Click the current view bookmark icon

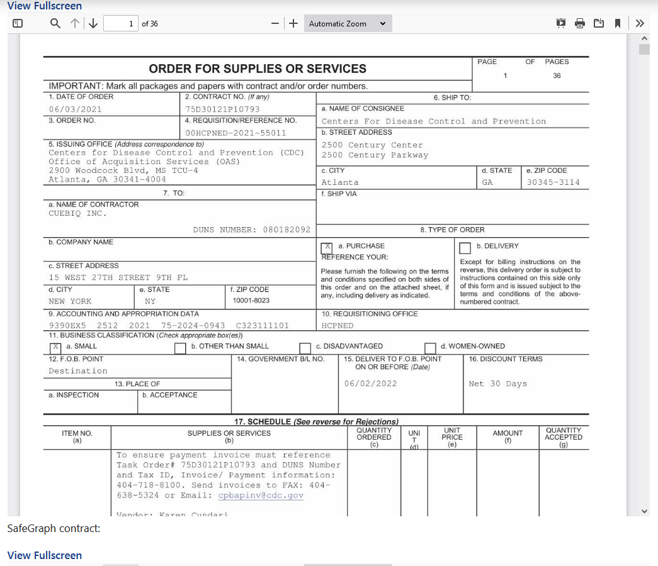tap(618, 23)
